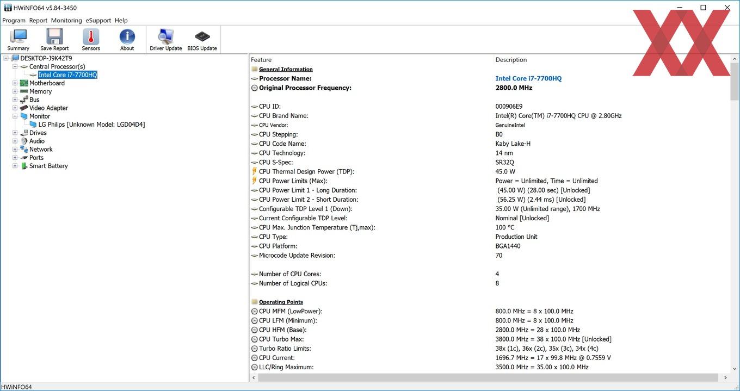
Task: Open the Monitoring menu
Action: coord(66,20)
